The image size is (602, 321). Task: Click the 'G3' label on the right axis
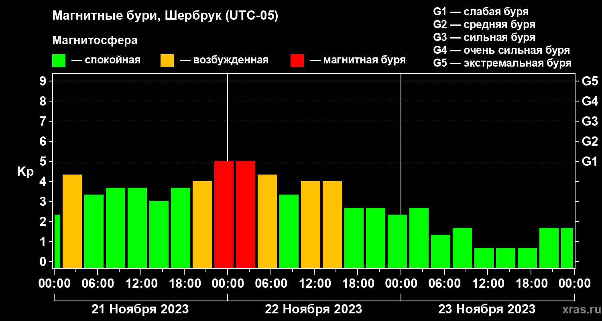click(590, 121)
